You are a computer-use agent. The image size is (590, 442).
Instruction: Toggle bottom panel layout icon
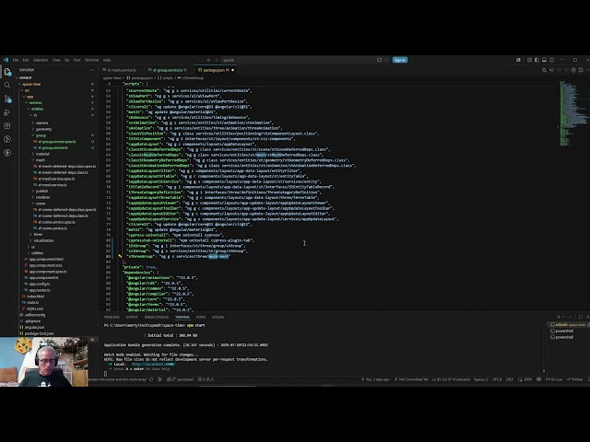point(544,60)
